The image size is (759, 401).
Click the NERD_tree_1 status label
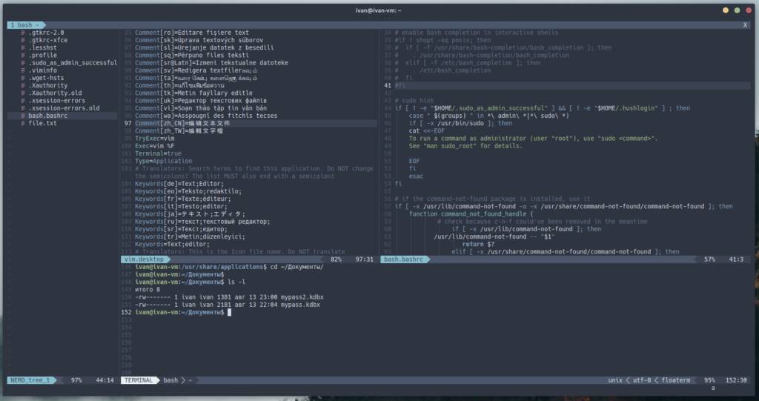pos(30,380)
